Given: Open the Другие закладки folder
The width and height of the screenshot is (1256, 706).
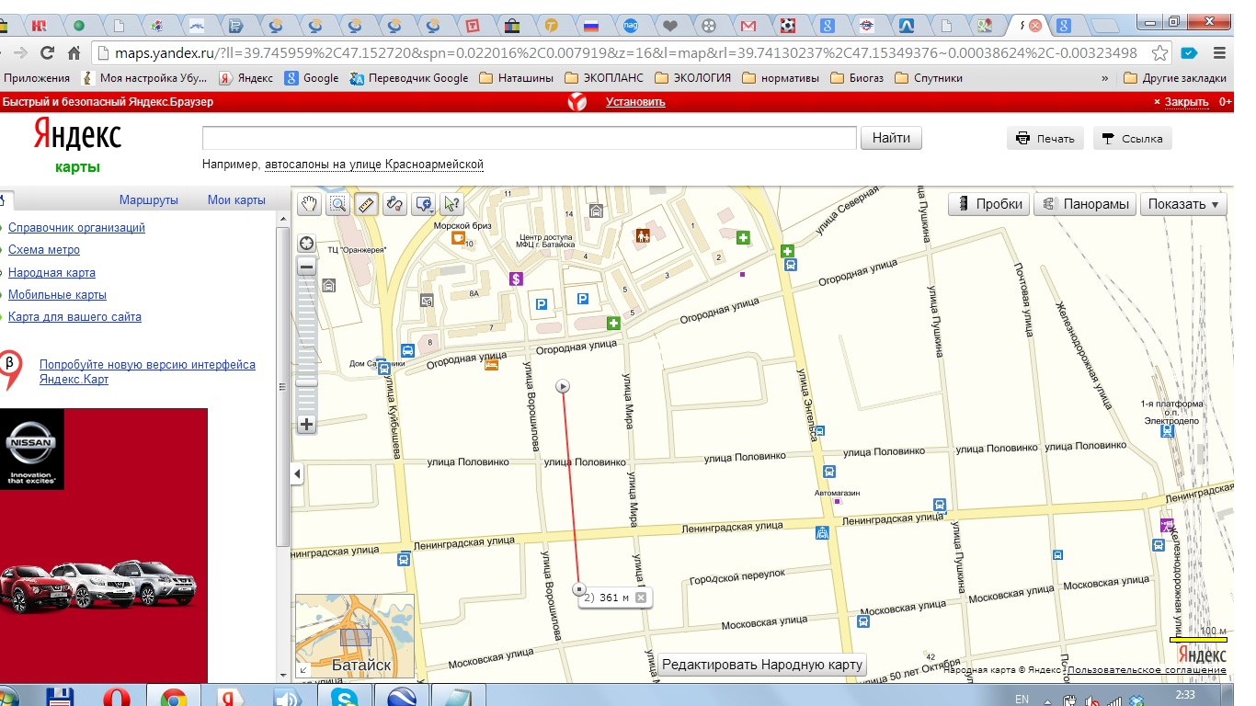Looking at the screenshot, I should coord(1176,78).
